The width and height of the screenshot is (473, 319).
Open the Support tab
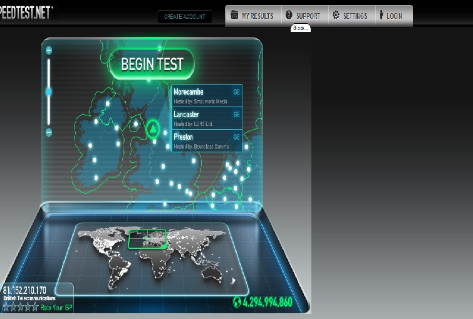303,16
